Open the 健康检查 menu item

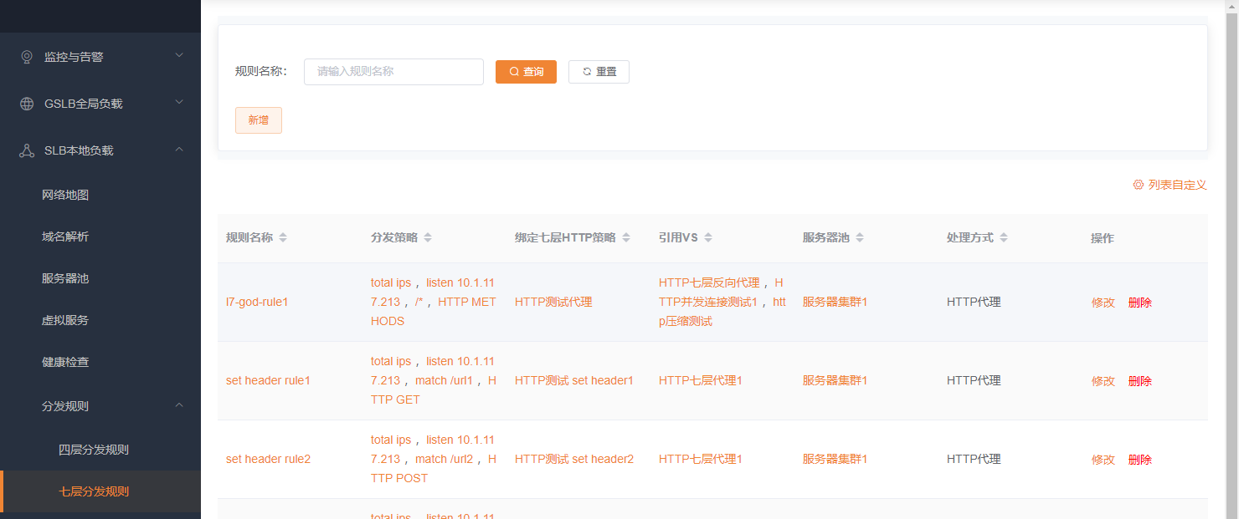tap(100, 362)
